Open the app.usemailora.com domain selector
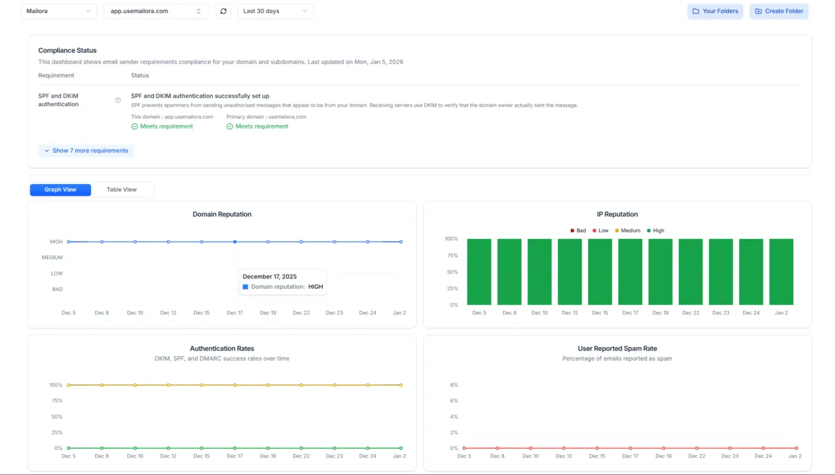Screen dimensions: 835x475 pyautogui.click(x=156, y=11)
